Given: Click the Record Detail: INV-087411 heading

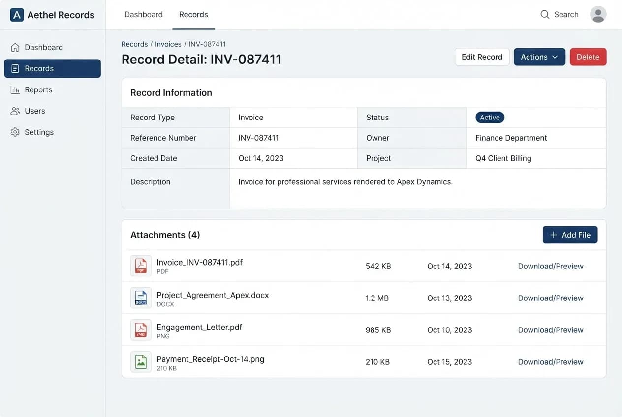Looking at the screenshot, I should (x=202, y=60).
